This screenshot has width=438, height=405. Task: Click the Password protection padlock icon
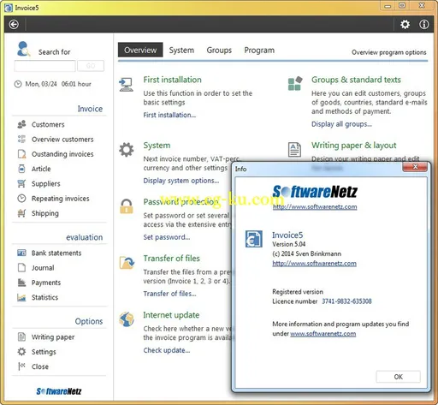127,206
